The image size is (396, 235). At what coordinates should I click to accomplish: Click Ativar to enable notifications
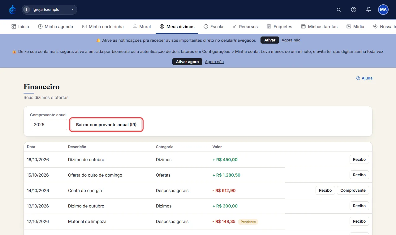pos(270,40)
